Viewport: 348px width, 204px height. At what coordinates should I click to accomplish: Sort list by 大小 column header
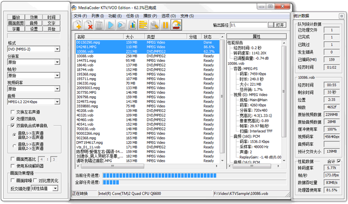click(x=134, y=37)
